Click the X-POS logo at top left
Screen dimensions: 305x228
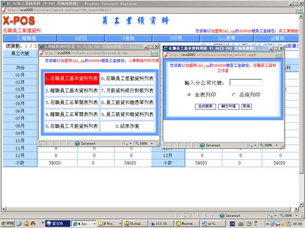click(x=19, y=21)
